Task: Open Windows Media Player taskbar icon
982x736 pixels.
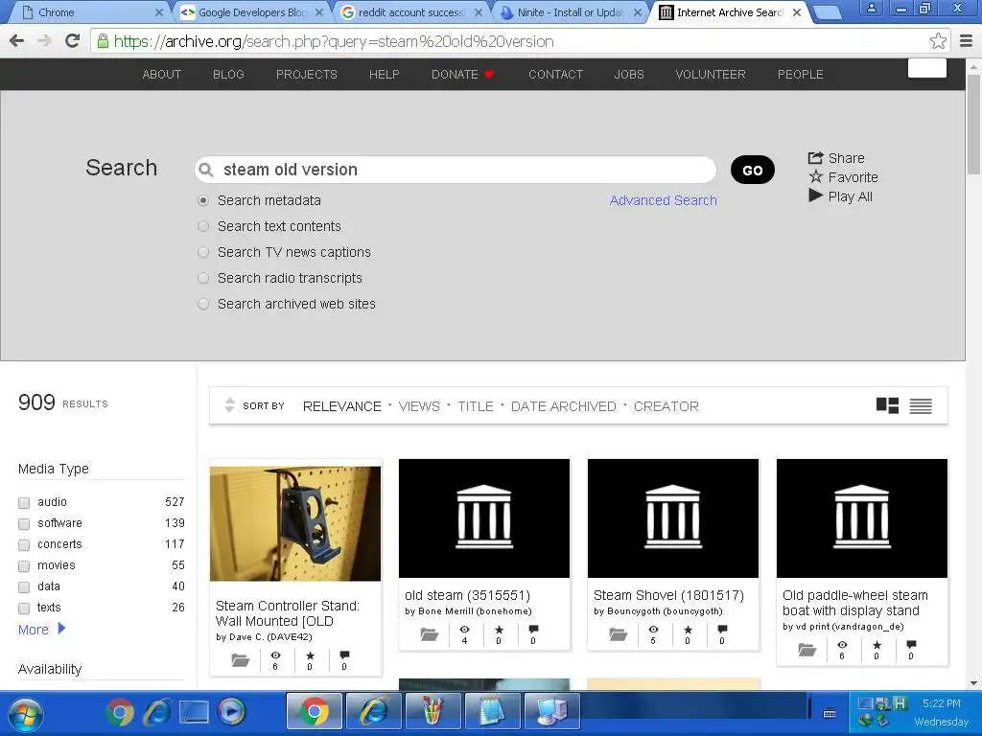Action: click(231, 712)
